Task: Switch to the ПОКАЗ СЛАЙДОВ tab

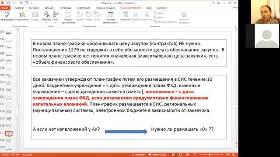Action: coord(105,8)
